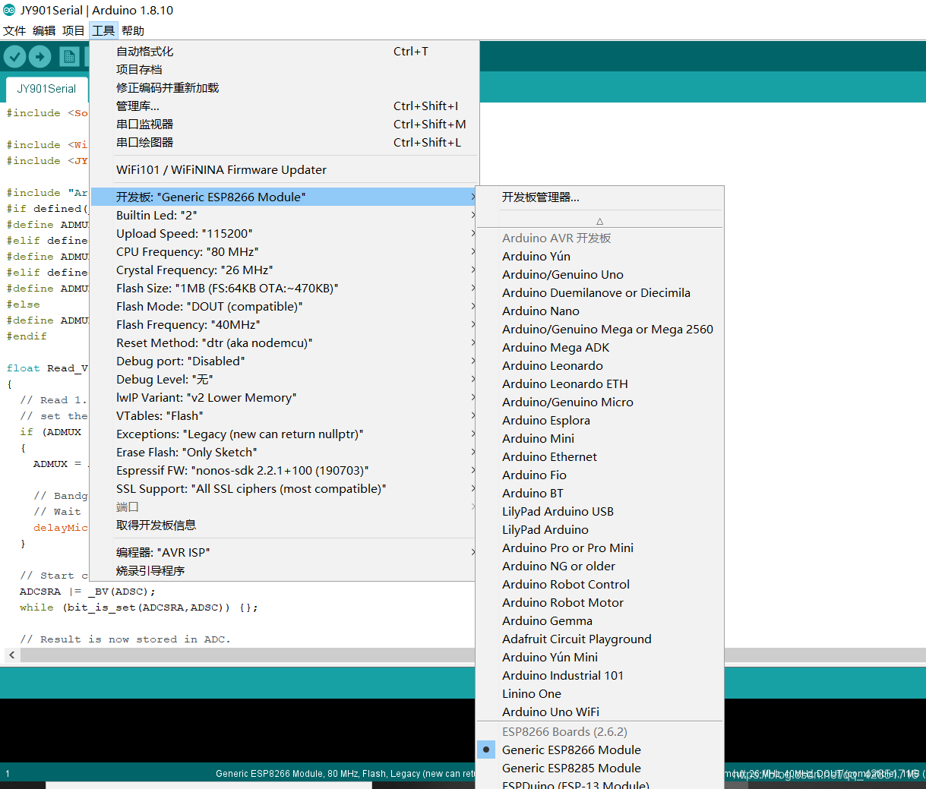Select Arduino Esplora board
This screenshot has height=789, width=926.
tap(599, 420)
